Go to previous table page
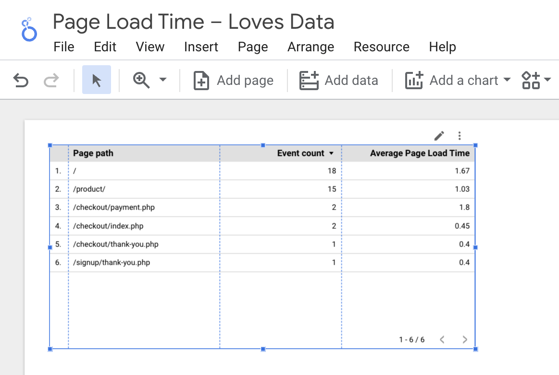 442,340
